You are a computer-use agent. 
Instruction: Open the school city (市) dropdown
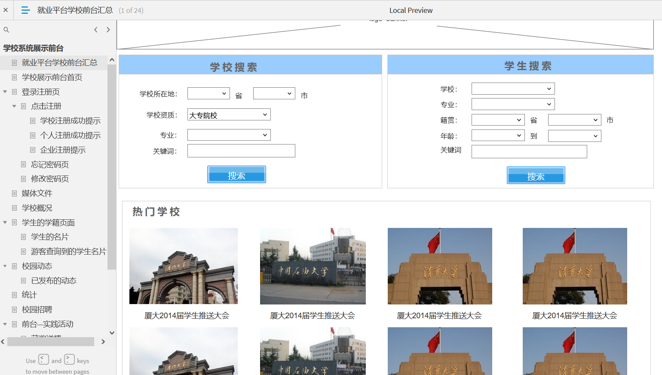(274, 93)
